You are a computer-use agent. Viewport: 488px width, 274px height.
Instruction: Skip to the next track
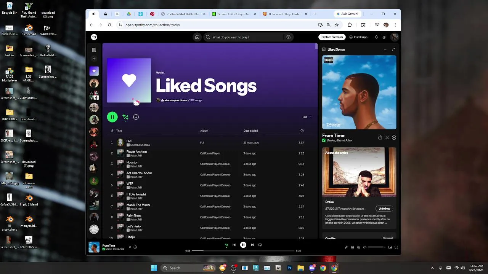[x=252, y=245]
